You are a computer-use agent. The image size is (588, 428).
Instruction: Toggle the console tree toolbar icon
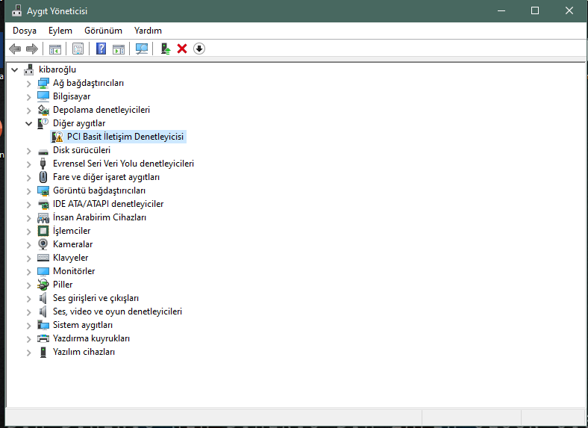54,49
